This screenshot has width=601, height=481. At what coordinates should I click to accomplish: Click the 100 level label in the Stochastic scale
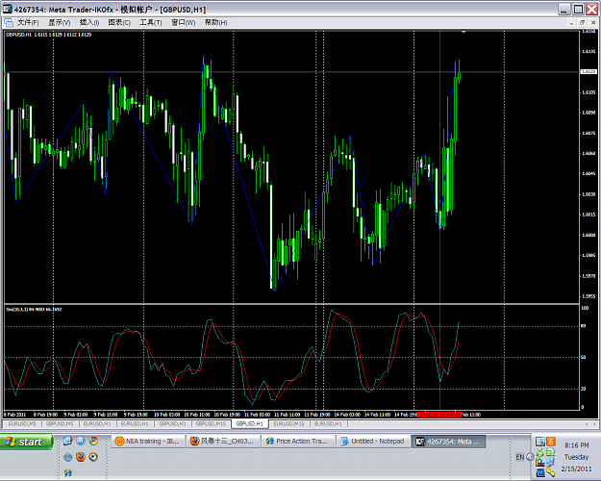point(585,308)
